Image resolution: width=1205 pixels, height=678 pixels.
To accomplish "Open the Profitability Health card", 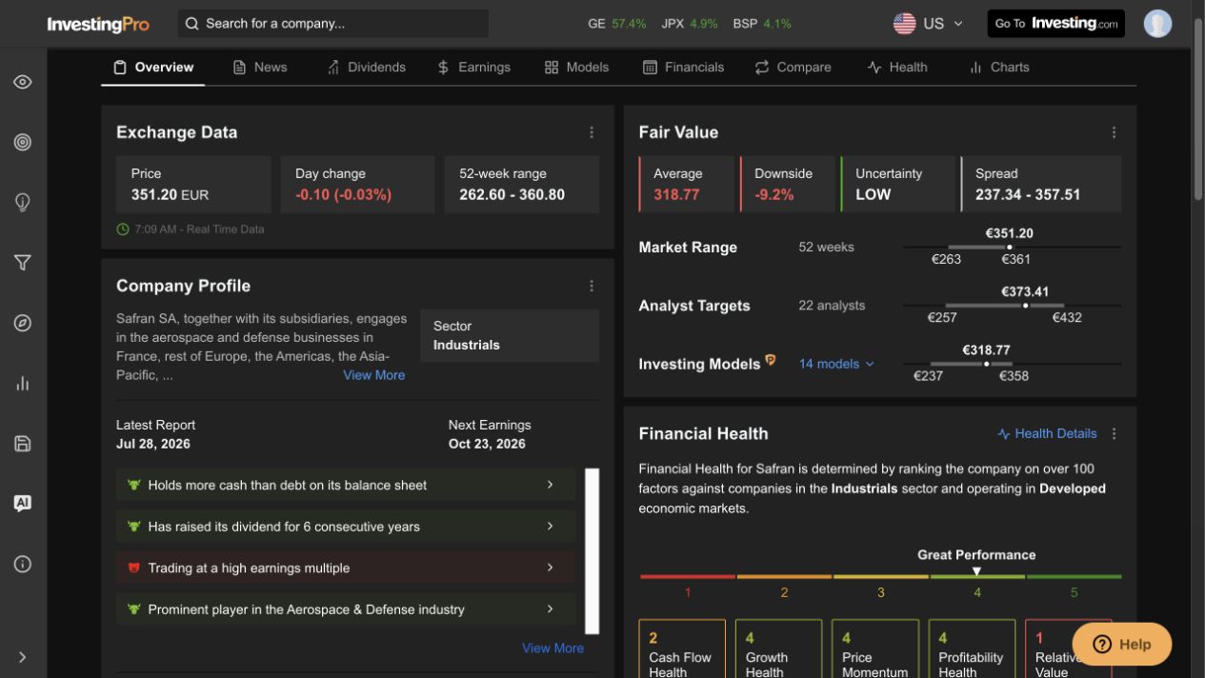I will [972, 649].
